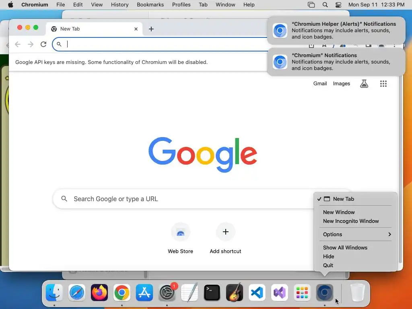Viewport: 412px width, 309px height.
Task: Go back using the back arrow
Action: point(18,44)
